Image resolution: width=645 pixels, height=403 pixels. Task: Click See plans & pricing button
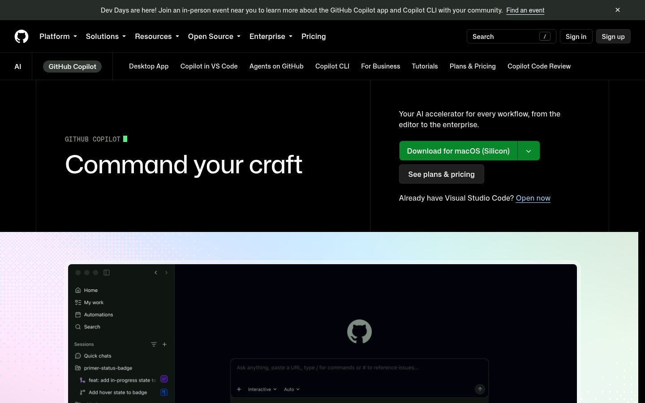[441, 174]
